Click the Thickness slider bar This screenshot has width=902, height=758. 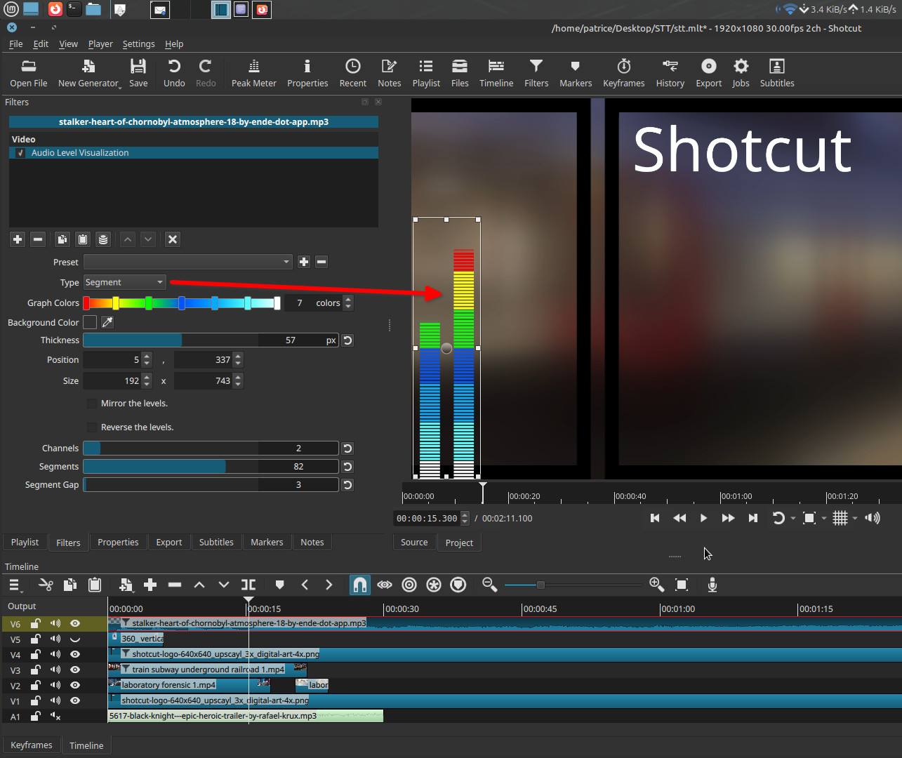tap(211, 340)
